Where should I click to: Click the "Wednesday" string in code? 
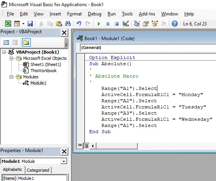[196, 119]
